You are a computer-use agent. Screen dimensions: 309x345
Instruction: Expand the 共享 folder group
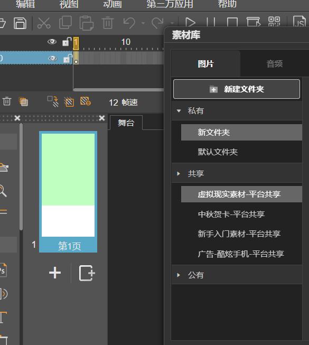[179, 174]
